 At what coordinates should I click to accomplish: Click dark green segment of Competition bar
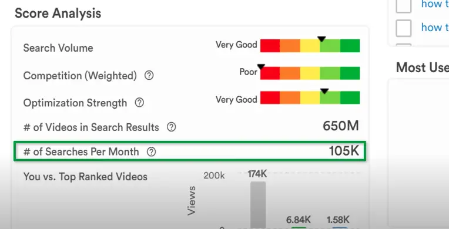tap(350, 73)
